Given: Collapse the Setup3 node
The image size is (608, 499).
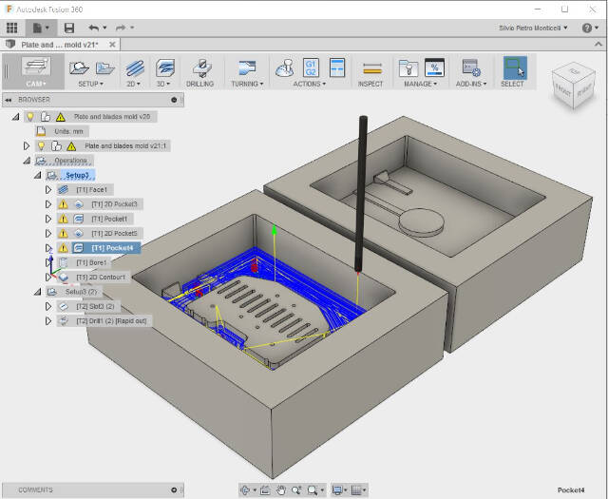Looking at the screenshot, I should [x=37, y=175].
